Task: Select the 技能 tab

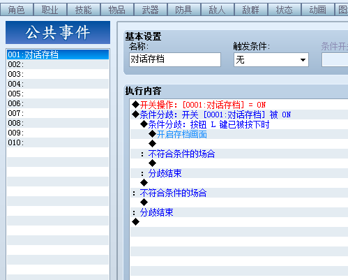Action: click(x=84, y=10)
